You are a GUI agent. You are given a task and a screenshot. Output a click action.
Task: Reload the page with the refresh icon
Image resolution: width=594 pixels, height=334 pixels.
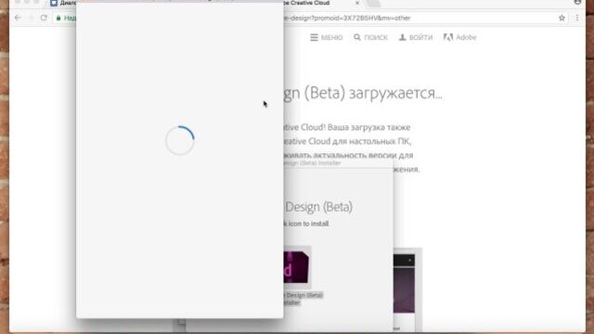tap(44, 18)
